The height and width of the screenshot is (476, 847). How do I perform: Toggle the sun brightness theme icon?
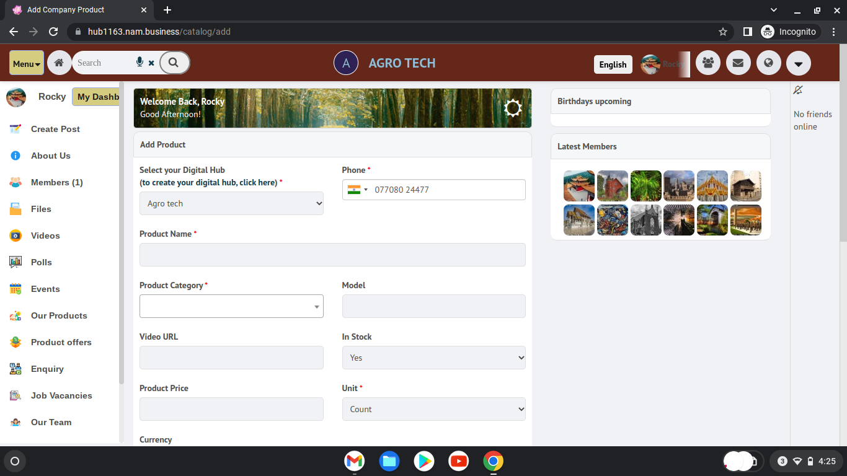click(513, 108)
